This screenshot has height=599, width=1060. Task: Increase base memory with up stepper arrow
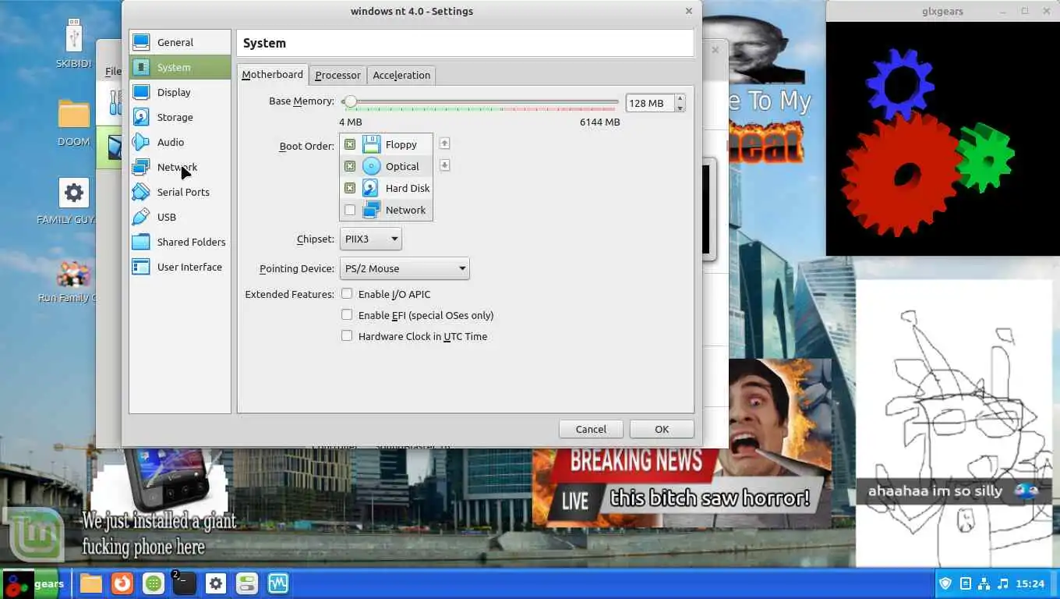680,98
